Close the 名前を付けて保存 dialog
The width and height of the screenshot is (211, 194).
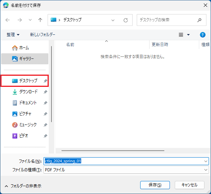(205, 5)
